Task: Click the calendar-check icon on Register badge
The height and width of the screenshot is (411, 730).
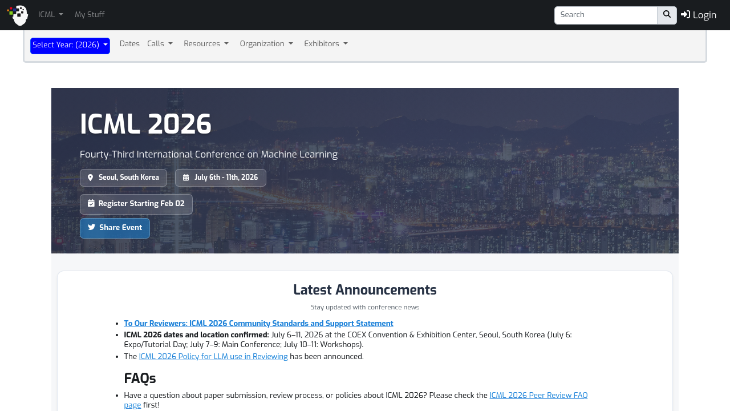Action: pyautogui.click(x=91, y=204)
